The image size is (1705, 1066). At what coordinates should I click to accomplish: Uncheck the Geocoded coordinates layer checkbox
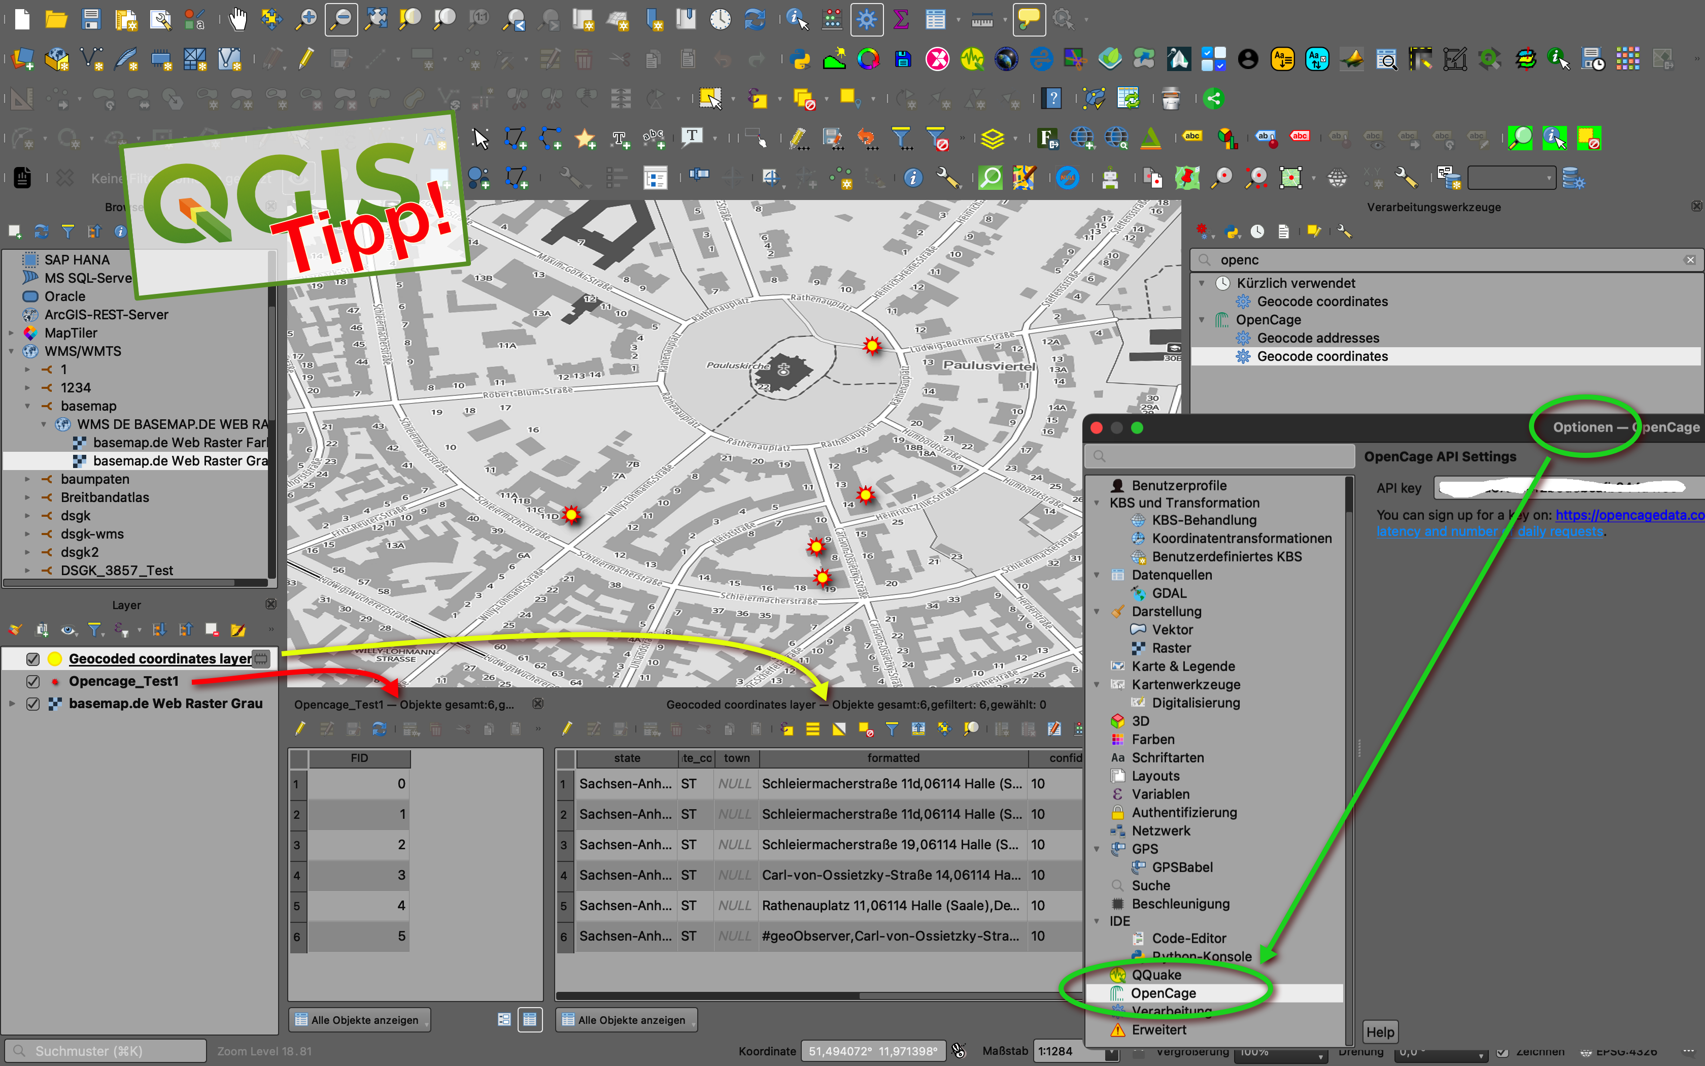pos(32,658)
